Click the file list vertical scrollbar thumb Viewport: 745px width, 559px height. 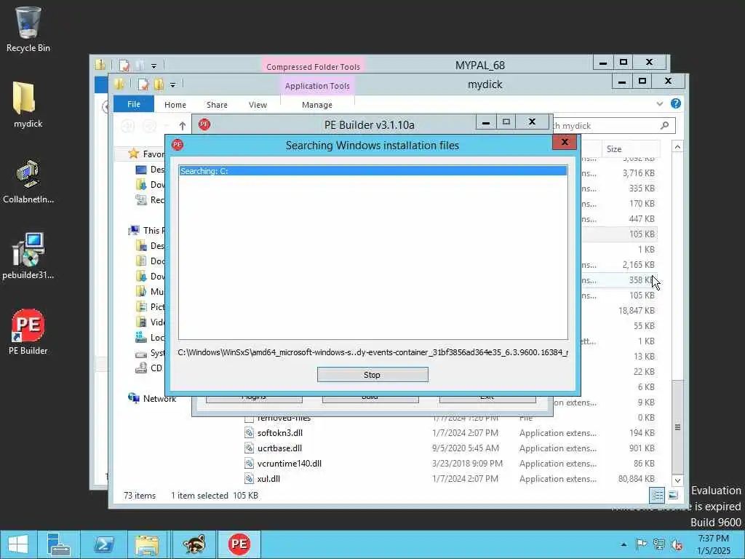(x=677, y=427)
